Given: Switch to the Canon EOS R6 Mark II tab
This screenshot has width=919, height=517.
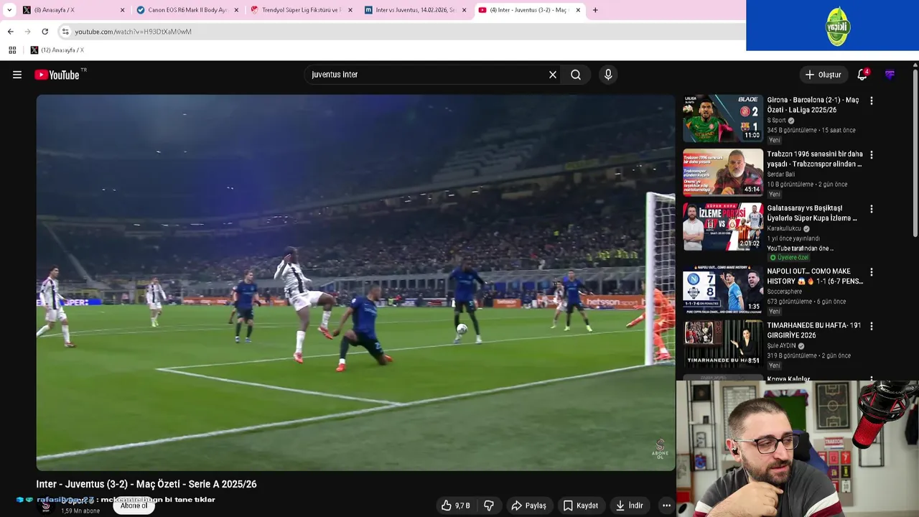Looking at the screenshot, I should click(187, 10).
